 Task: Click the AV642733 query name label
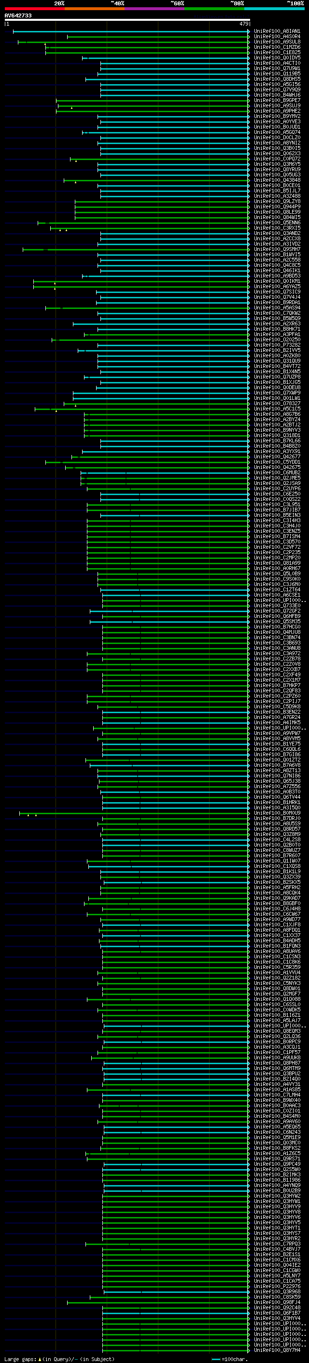[x=18, y=15]
